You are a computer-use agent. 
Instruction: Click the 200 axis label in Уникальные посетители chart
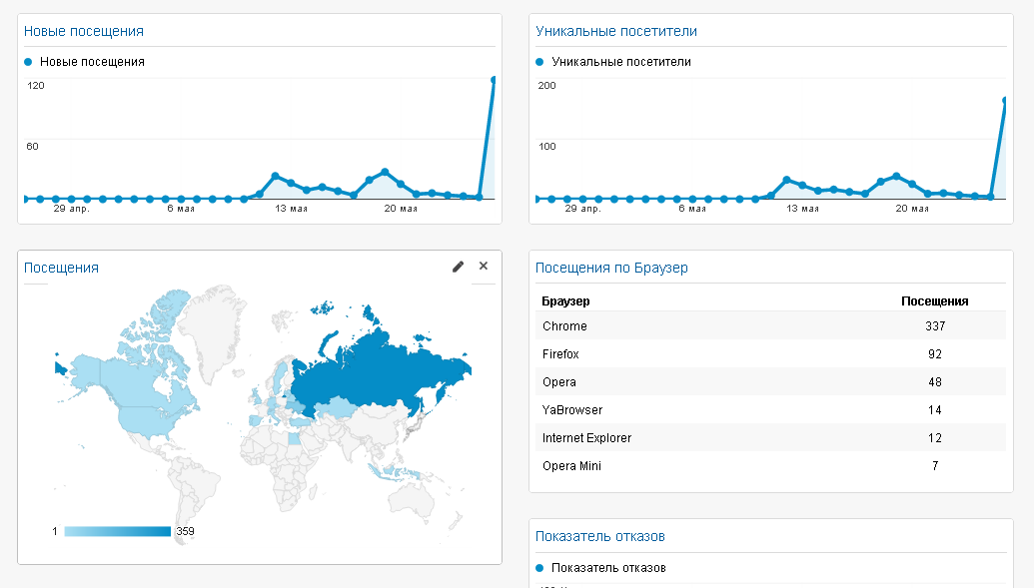point(546,86)
